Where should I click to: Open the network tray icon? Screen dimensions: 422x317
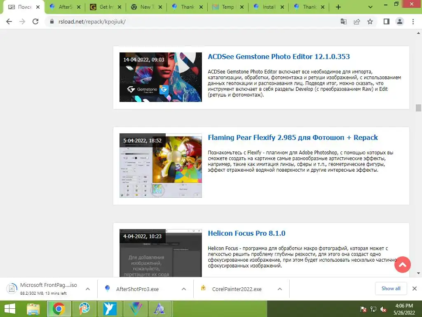pos(373,309)
